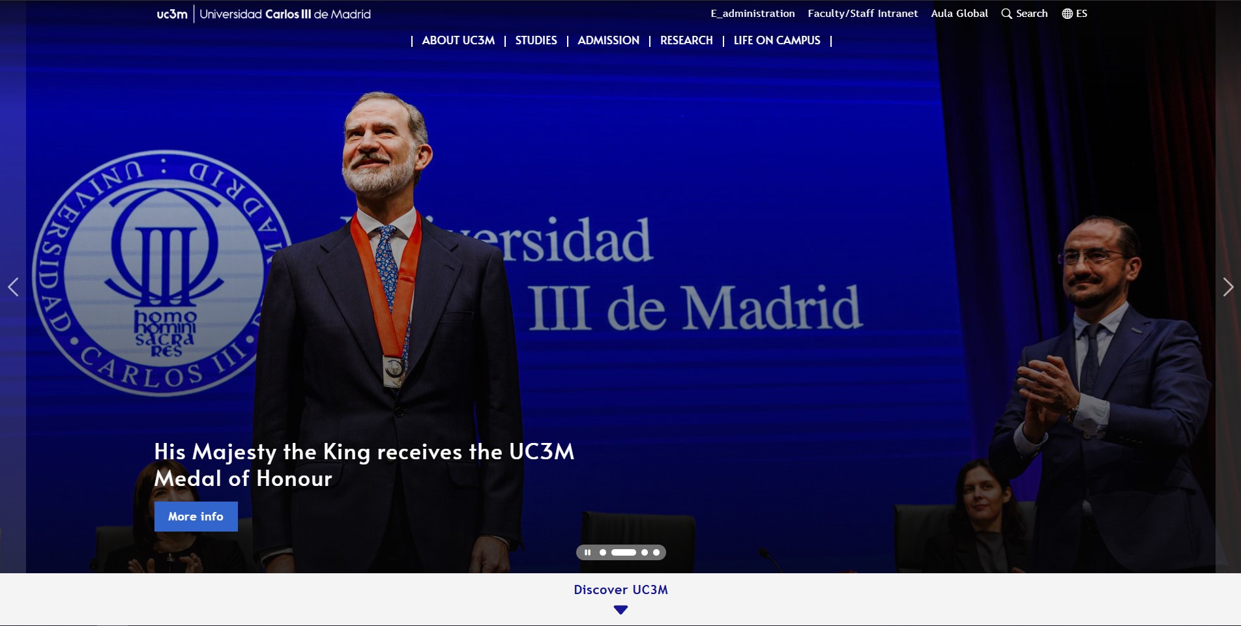
Task: Jump to the first carousel slide dot
Action: pos(603,552)
